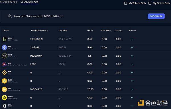171x109 pixels.
Task: Click the OMG token icon
Action: (4, 56)
